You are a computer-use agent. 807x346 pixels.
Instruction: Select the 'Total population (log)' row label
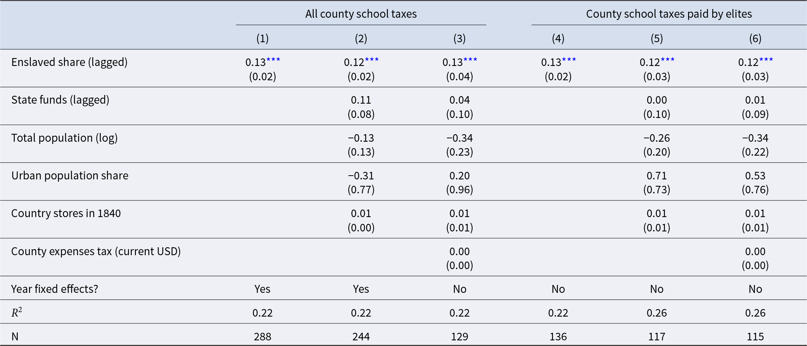65,138
